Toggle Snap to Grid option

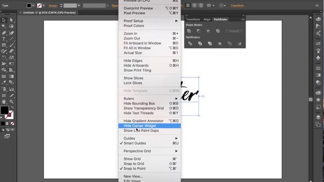(150, 164)
